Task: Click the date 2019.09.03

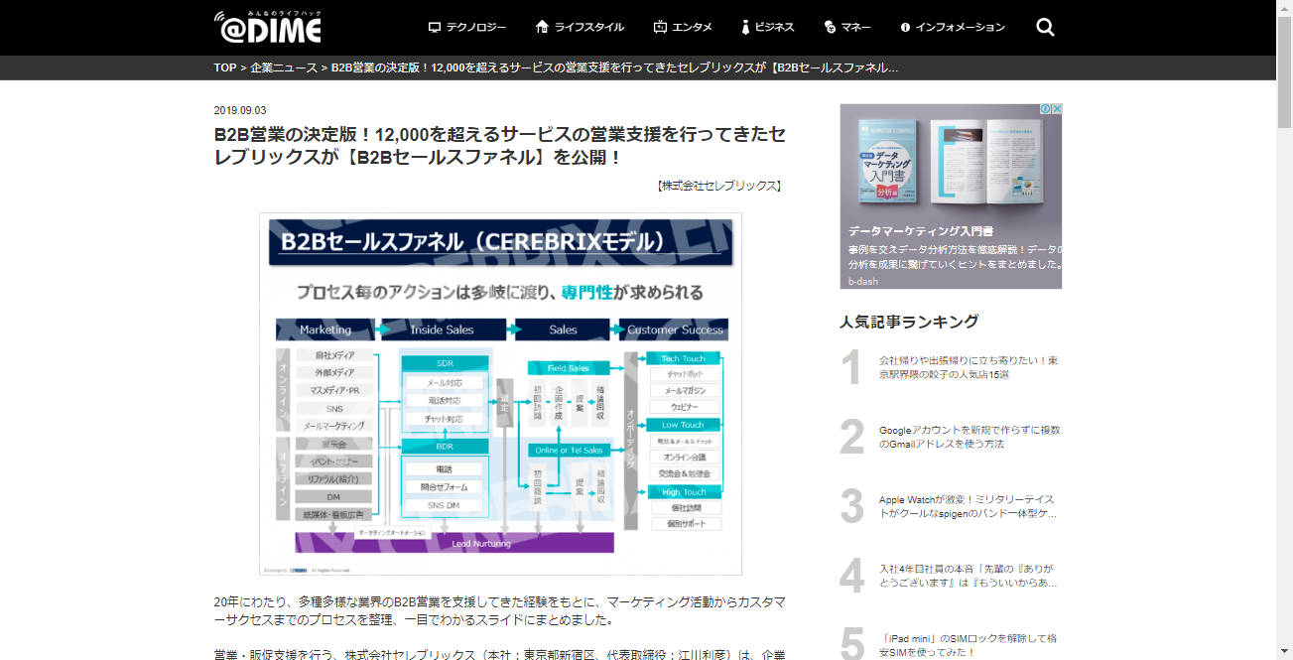Action: click(240, 110)
